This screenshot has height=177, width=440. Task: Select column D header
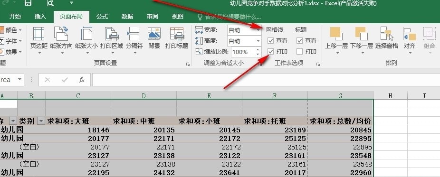(x=143, y=96)
